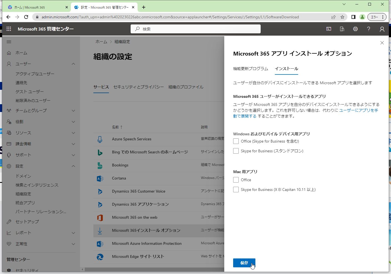The image size is (391, 274).
Task: Expand the サポート section chevron
Action: 73,155
